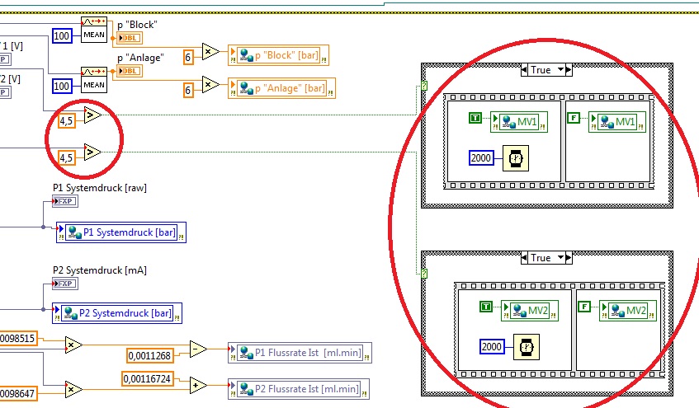
Task: Click the 0098647 numeric constant
Action: [18, 394]
